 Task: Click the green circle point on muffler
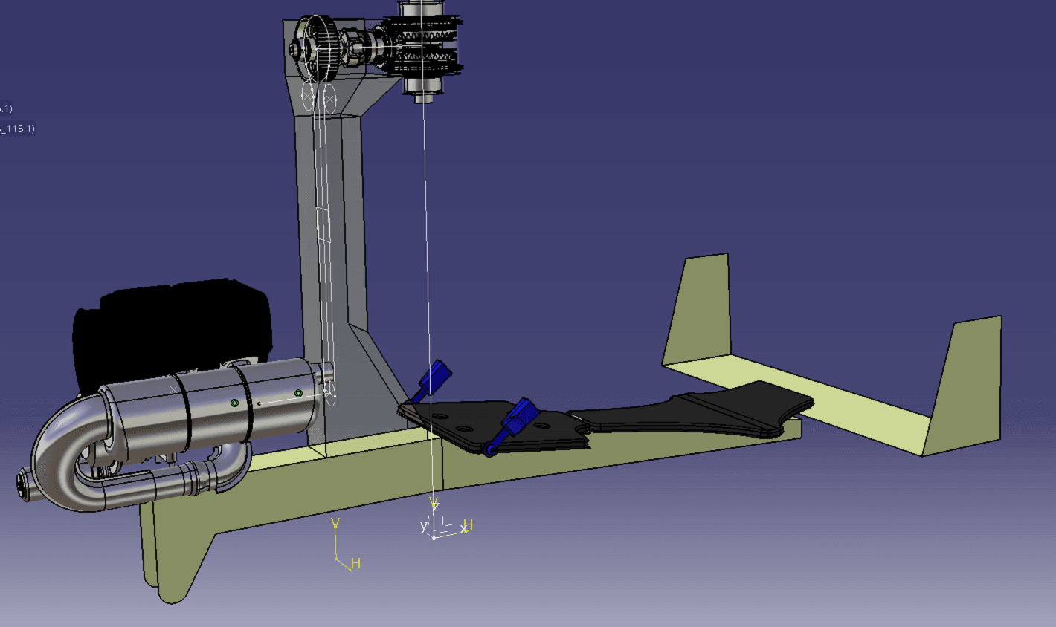tap(234, 403)
